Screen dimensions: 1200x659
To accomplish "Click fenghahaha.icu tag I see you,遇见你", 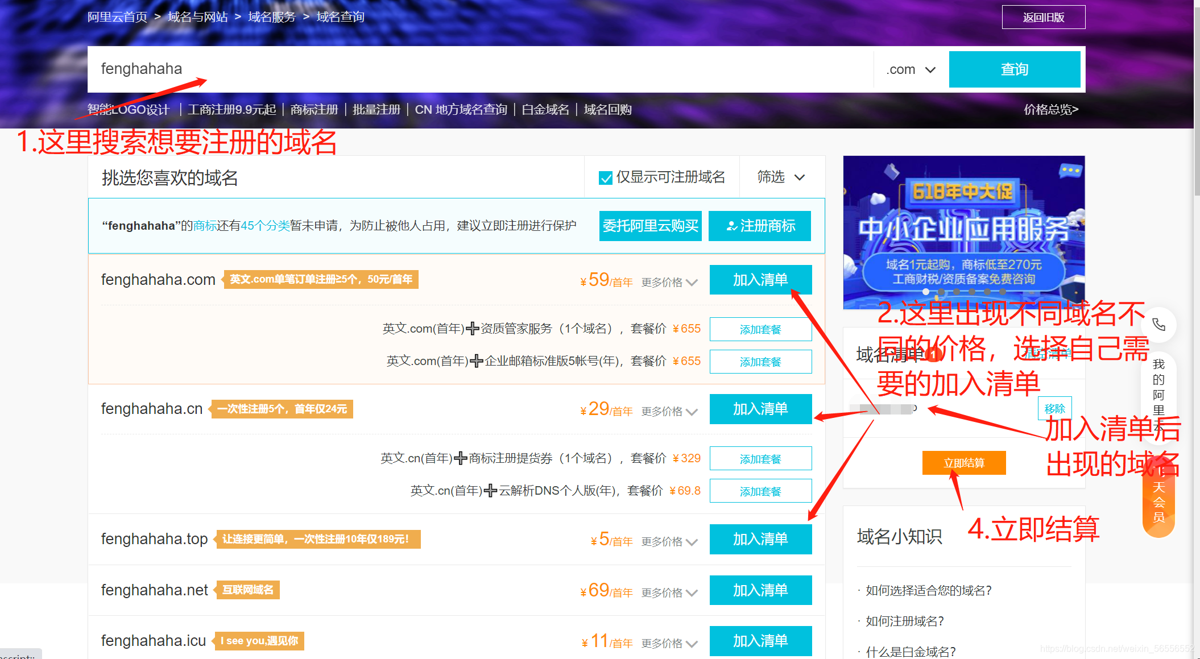I will coord(259,641).
